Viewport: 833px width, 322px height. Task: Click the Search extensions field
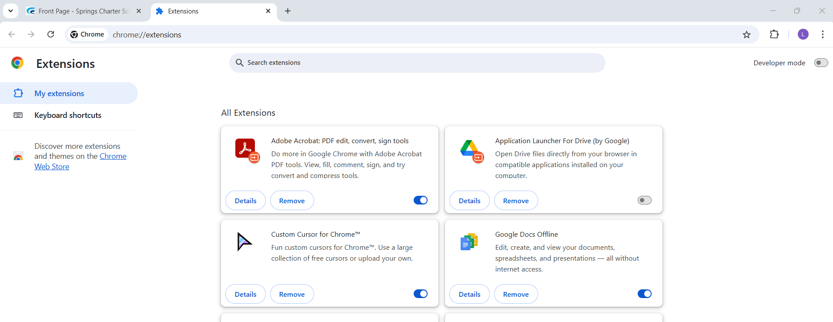[417, 63]
